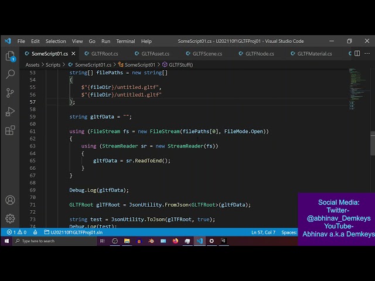Viewport: 375px width, 281px height.
Task: Expand the GLTFStuff() method breadcrumb
Action: [x=178, y=65]
